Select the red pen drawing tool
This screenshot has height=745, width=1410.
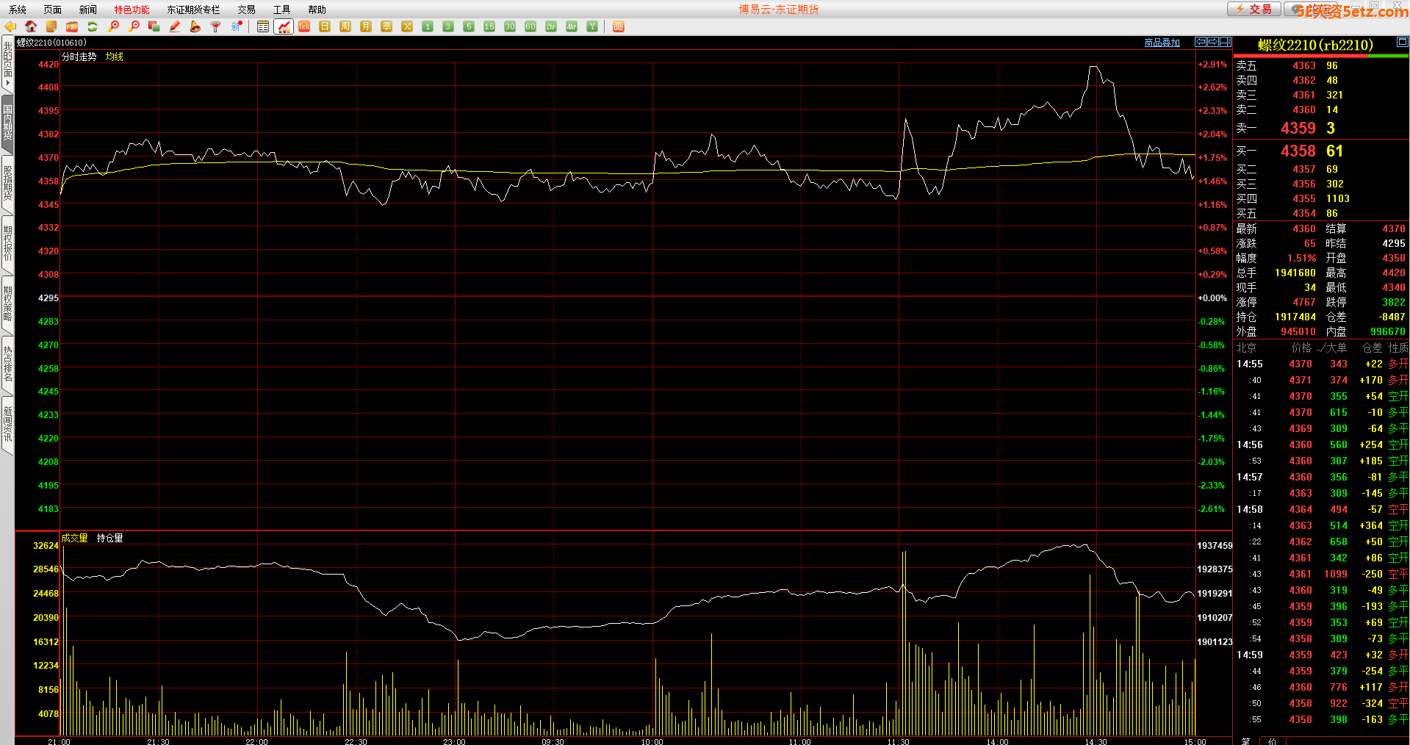pyautogui.click(x=175, y=26)
